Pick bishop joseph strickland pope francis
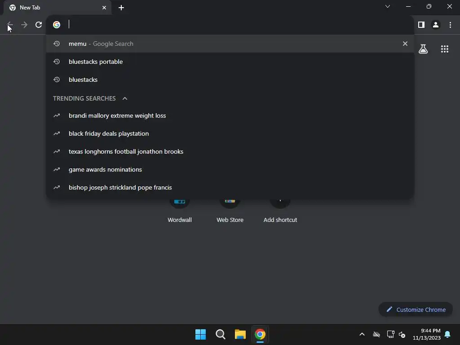The height and width of the screenshot is (345, 460). click(230, 187)
